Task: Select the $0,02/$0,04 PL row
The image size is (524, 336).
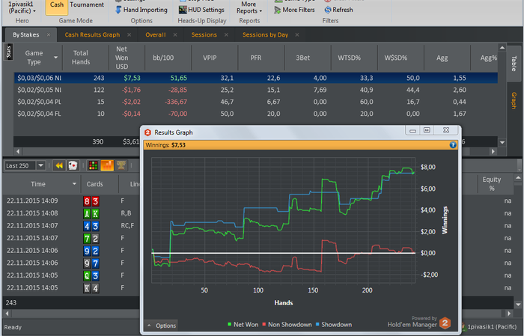Action: click(x=256, y=102)
